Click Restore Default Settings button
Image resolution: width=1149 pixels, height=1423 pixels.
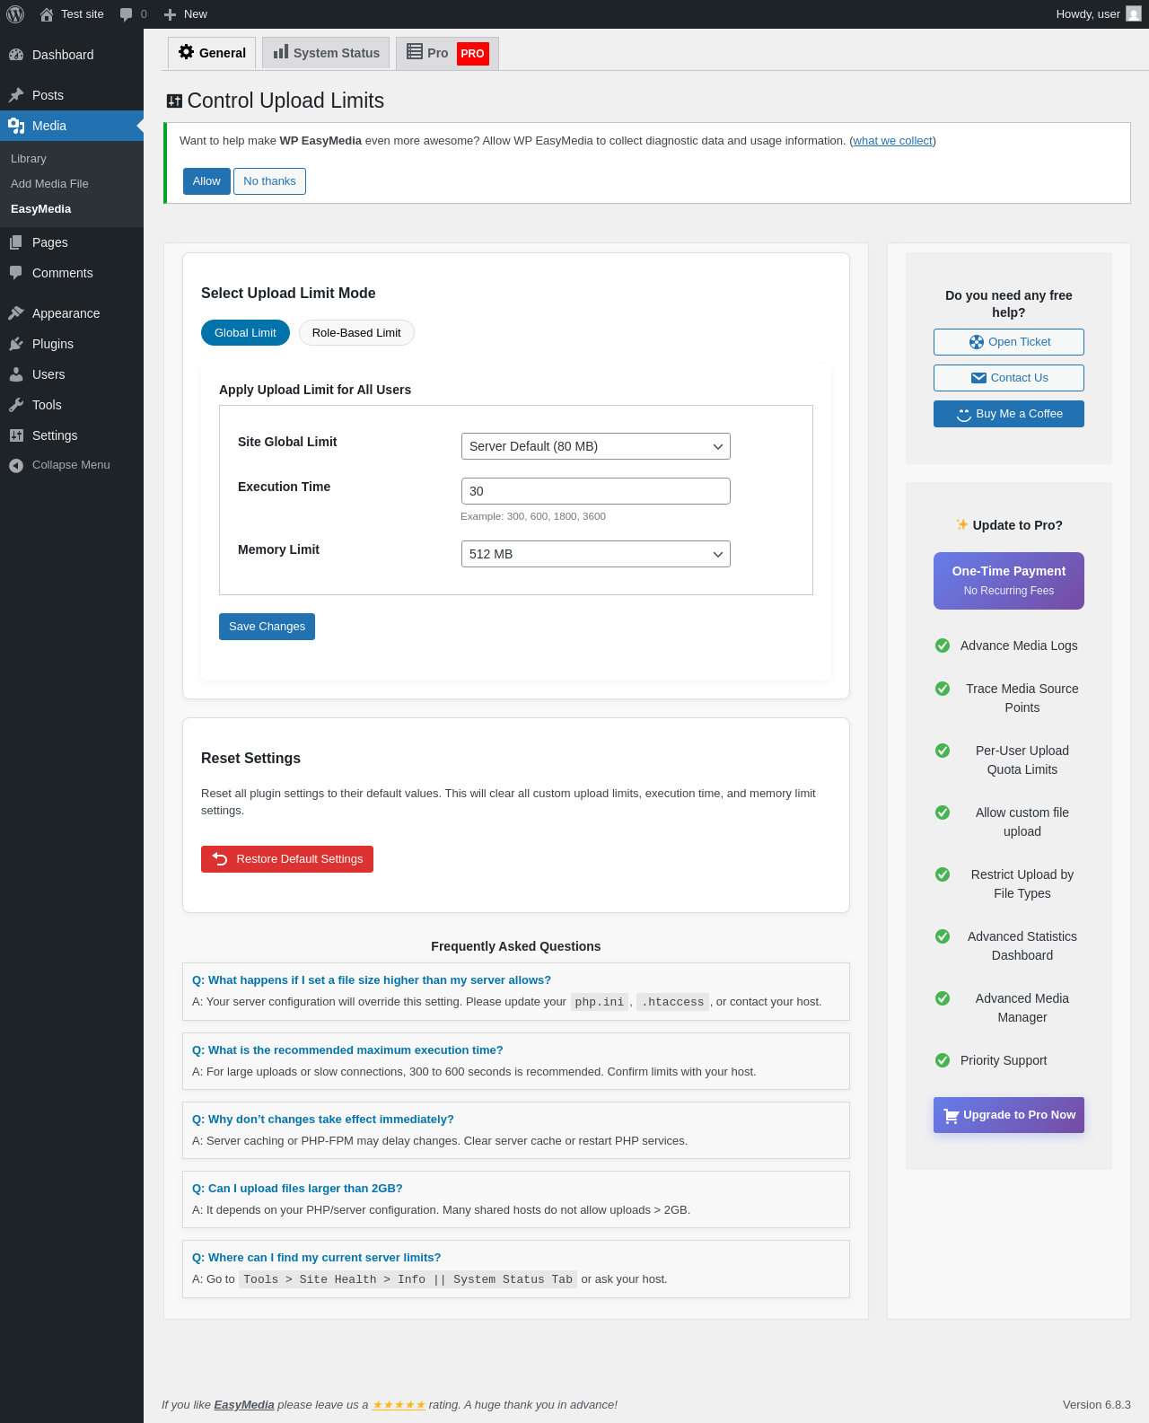[x=287, y=859]
